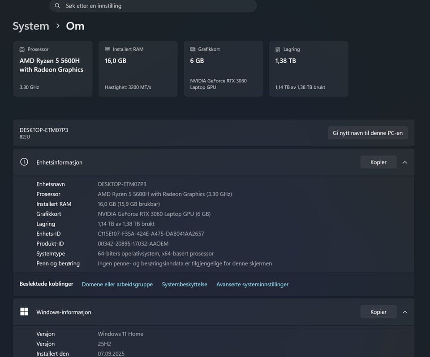Select Produkt-ID value 00342-20895-17032-AAOEM
Viewport: 430px width, 357px height.
tap(133, 243)
